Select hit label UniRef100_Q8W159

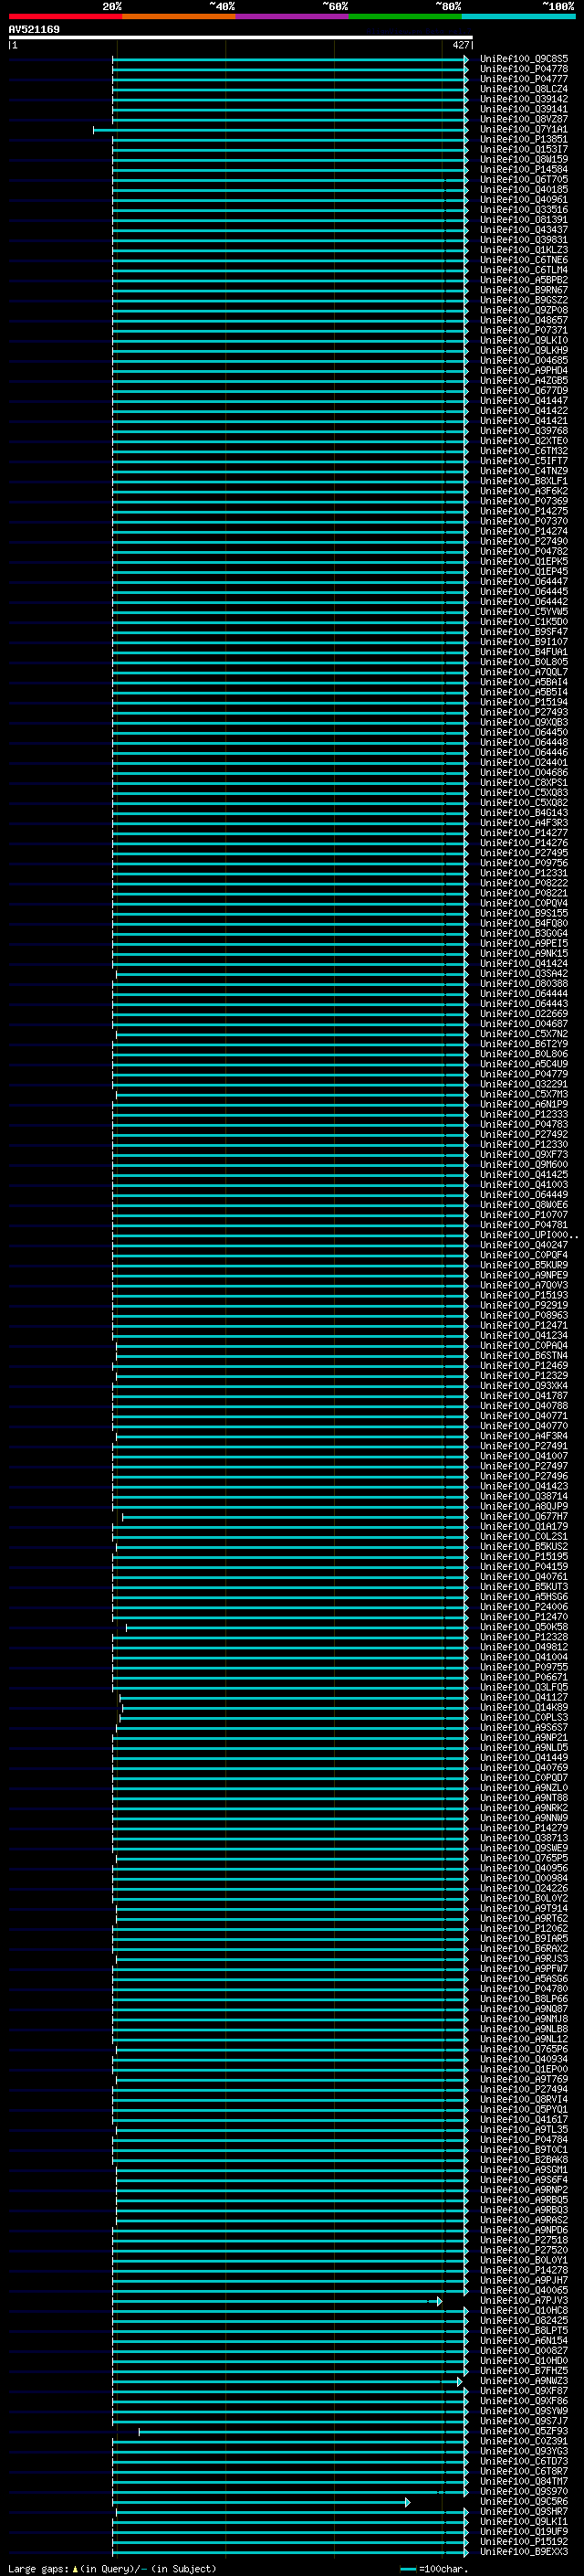coord(524,159)
